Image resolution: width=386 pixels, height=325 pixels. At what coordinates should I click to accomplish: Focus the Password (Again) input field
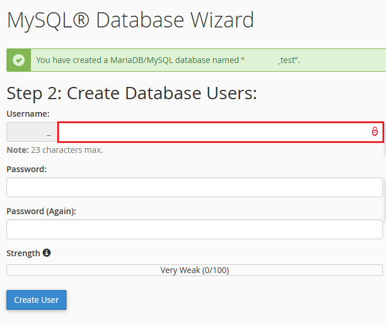click(x=194, y=229)
